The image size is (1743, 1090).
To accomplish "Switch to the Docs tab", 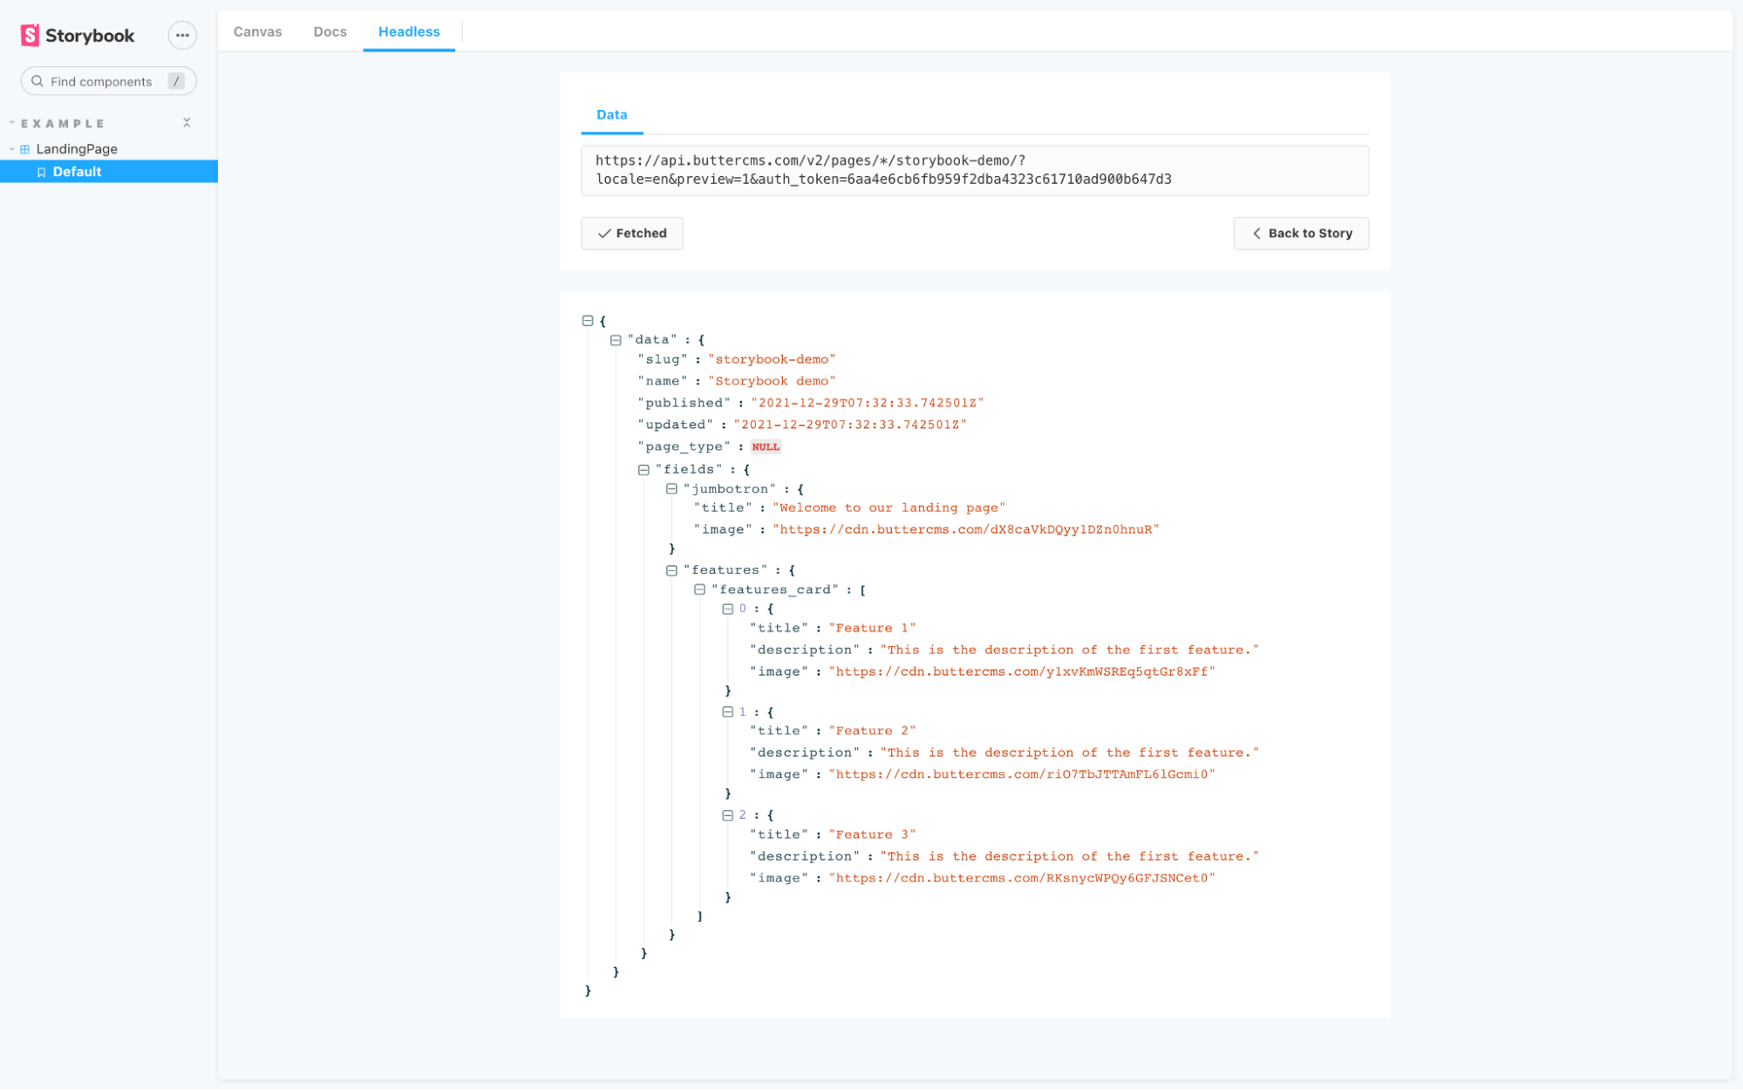I will [330, 31].
